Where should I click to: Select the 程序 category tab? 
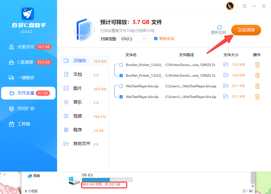[x=83, y=130]
